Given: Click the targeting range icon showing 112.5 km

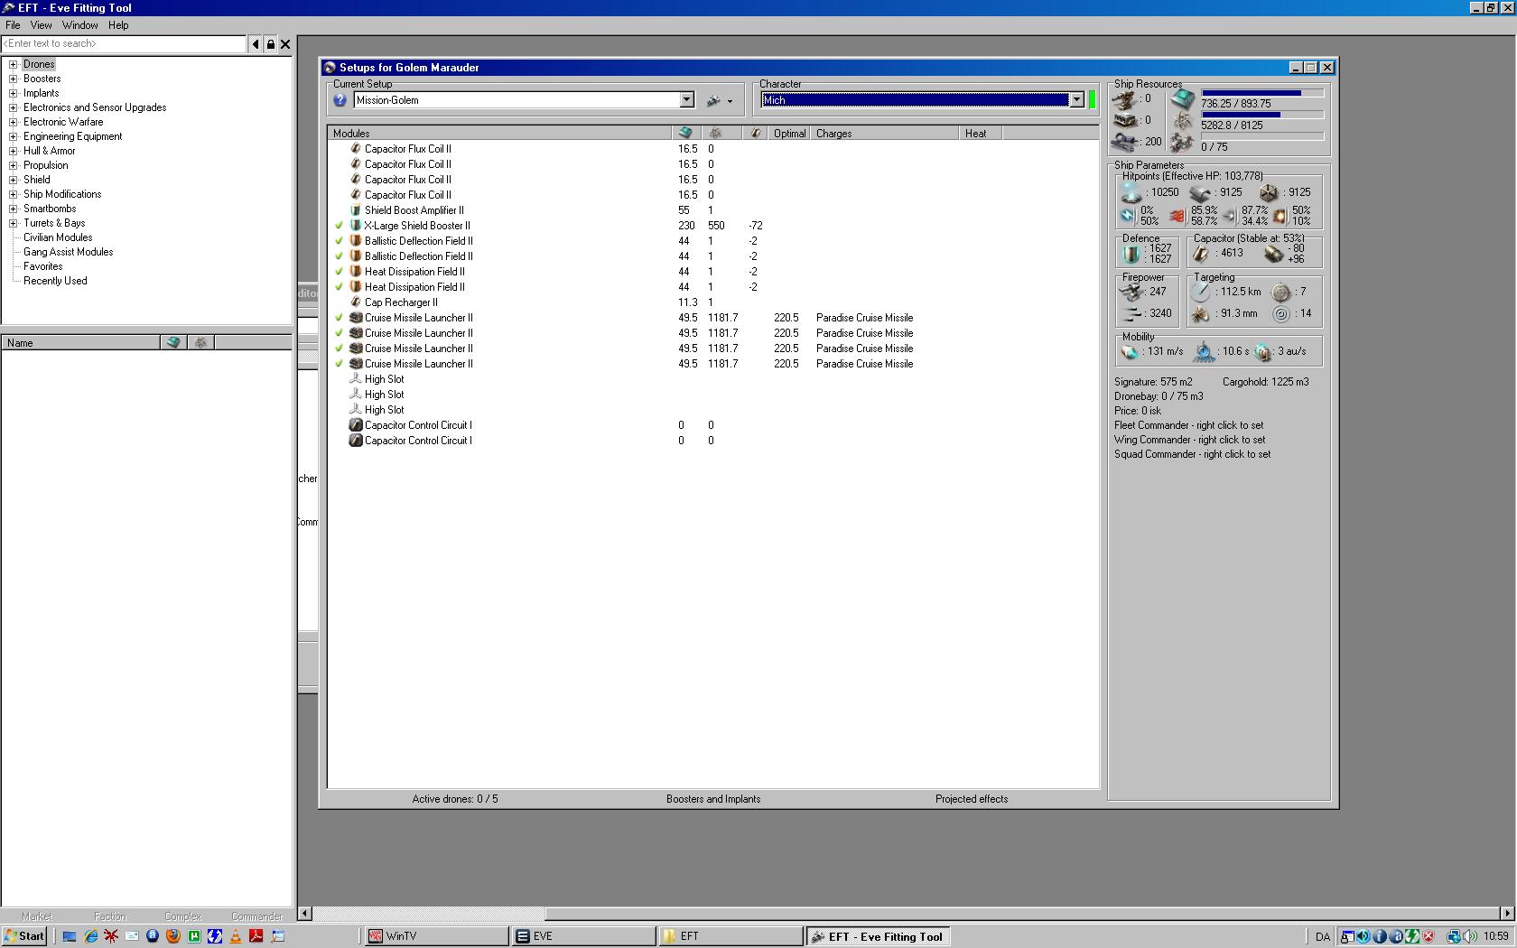Looking at the screenshot, I should pos(1200,292).
